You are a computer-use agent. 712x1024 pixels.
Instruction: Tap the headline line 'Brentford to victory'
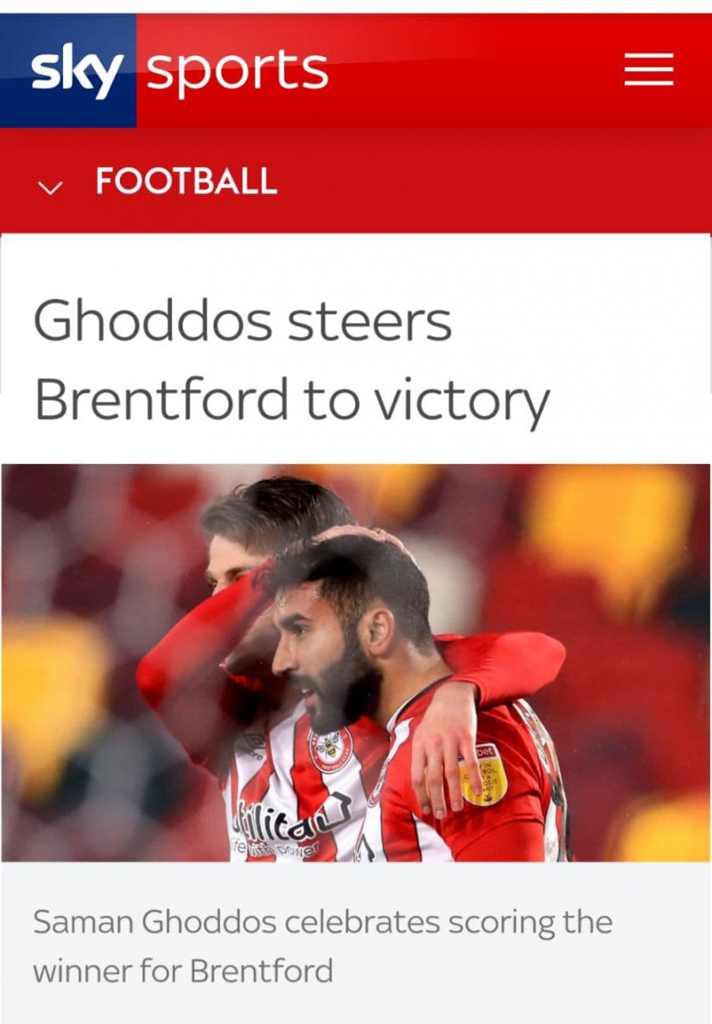pyautogui.click(x=292, y=399)
